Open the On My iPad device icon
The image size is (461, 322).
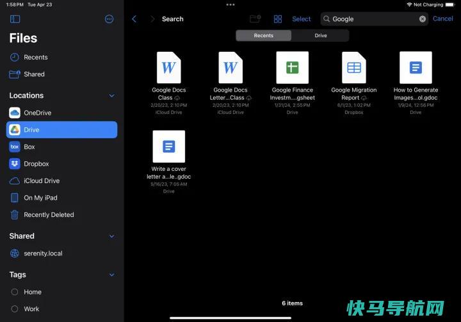[x=14, y=198]
